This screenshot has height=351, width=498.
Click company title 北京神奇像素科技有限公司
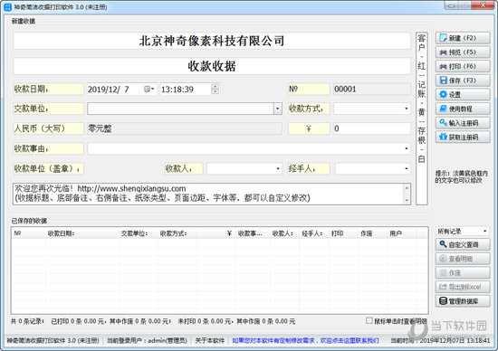pos(212,41)
